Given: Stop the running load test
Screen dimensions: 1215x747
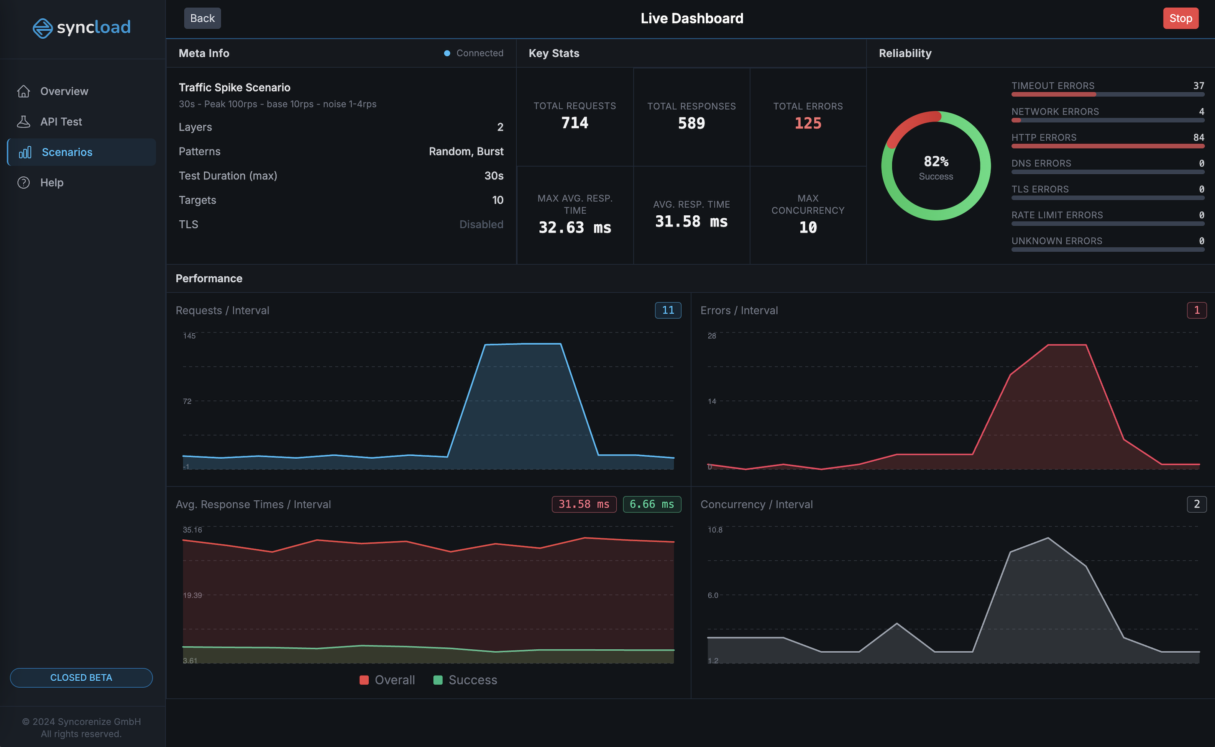Looking at the screenshot, I should tap(1181, 18).
